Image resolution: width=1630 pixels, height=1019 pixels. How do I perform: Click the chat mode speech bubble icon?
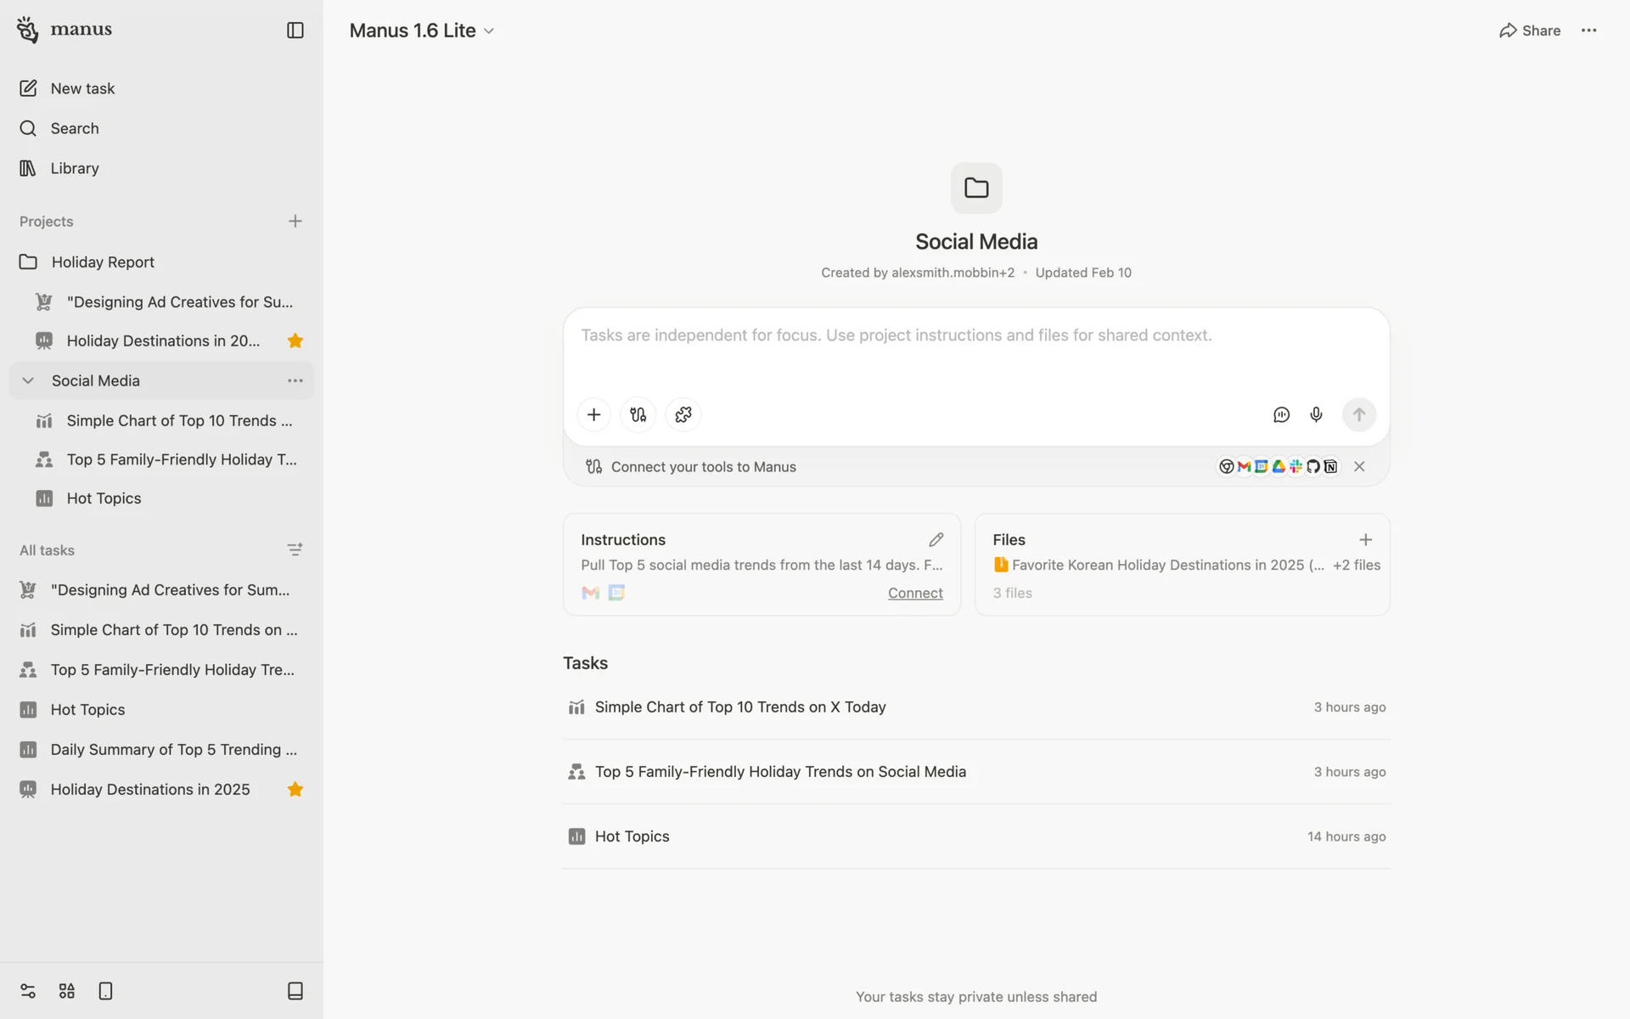pyautogui.click(x=1281, y=414)
